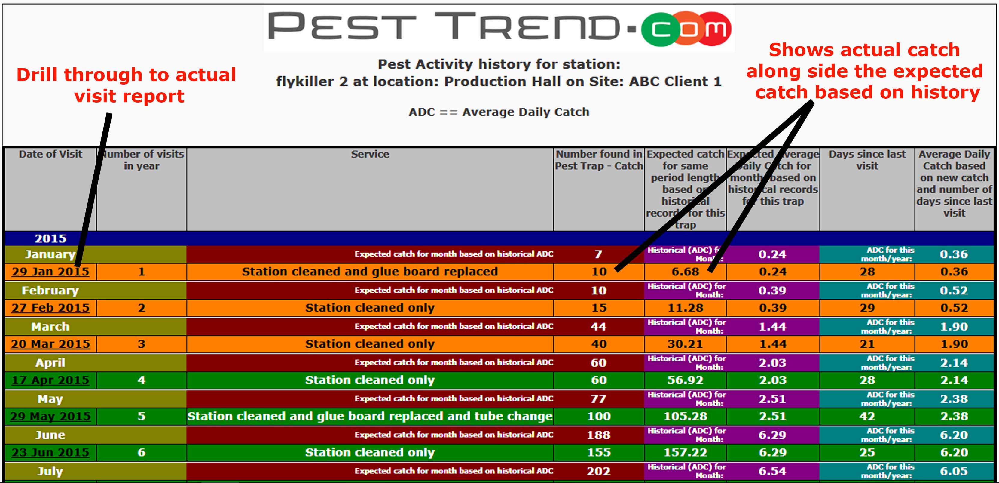Click expected catch value 157.22
Image resolution: width=999 pixels, height=483 pixels.
pos(685,452)
